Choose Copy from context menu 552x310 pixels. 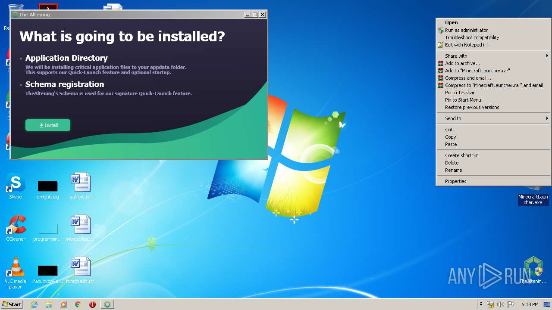click(x=493, y=137)
